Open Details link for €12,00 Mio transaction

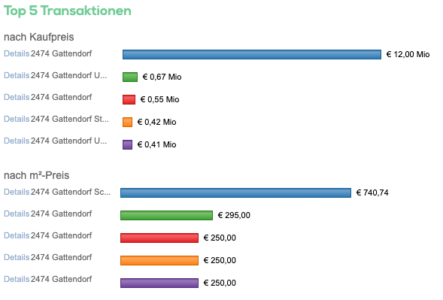point(17,53)
